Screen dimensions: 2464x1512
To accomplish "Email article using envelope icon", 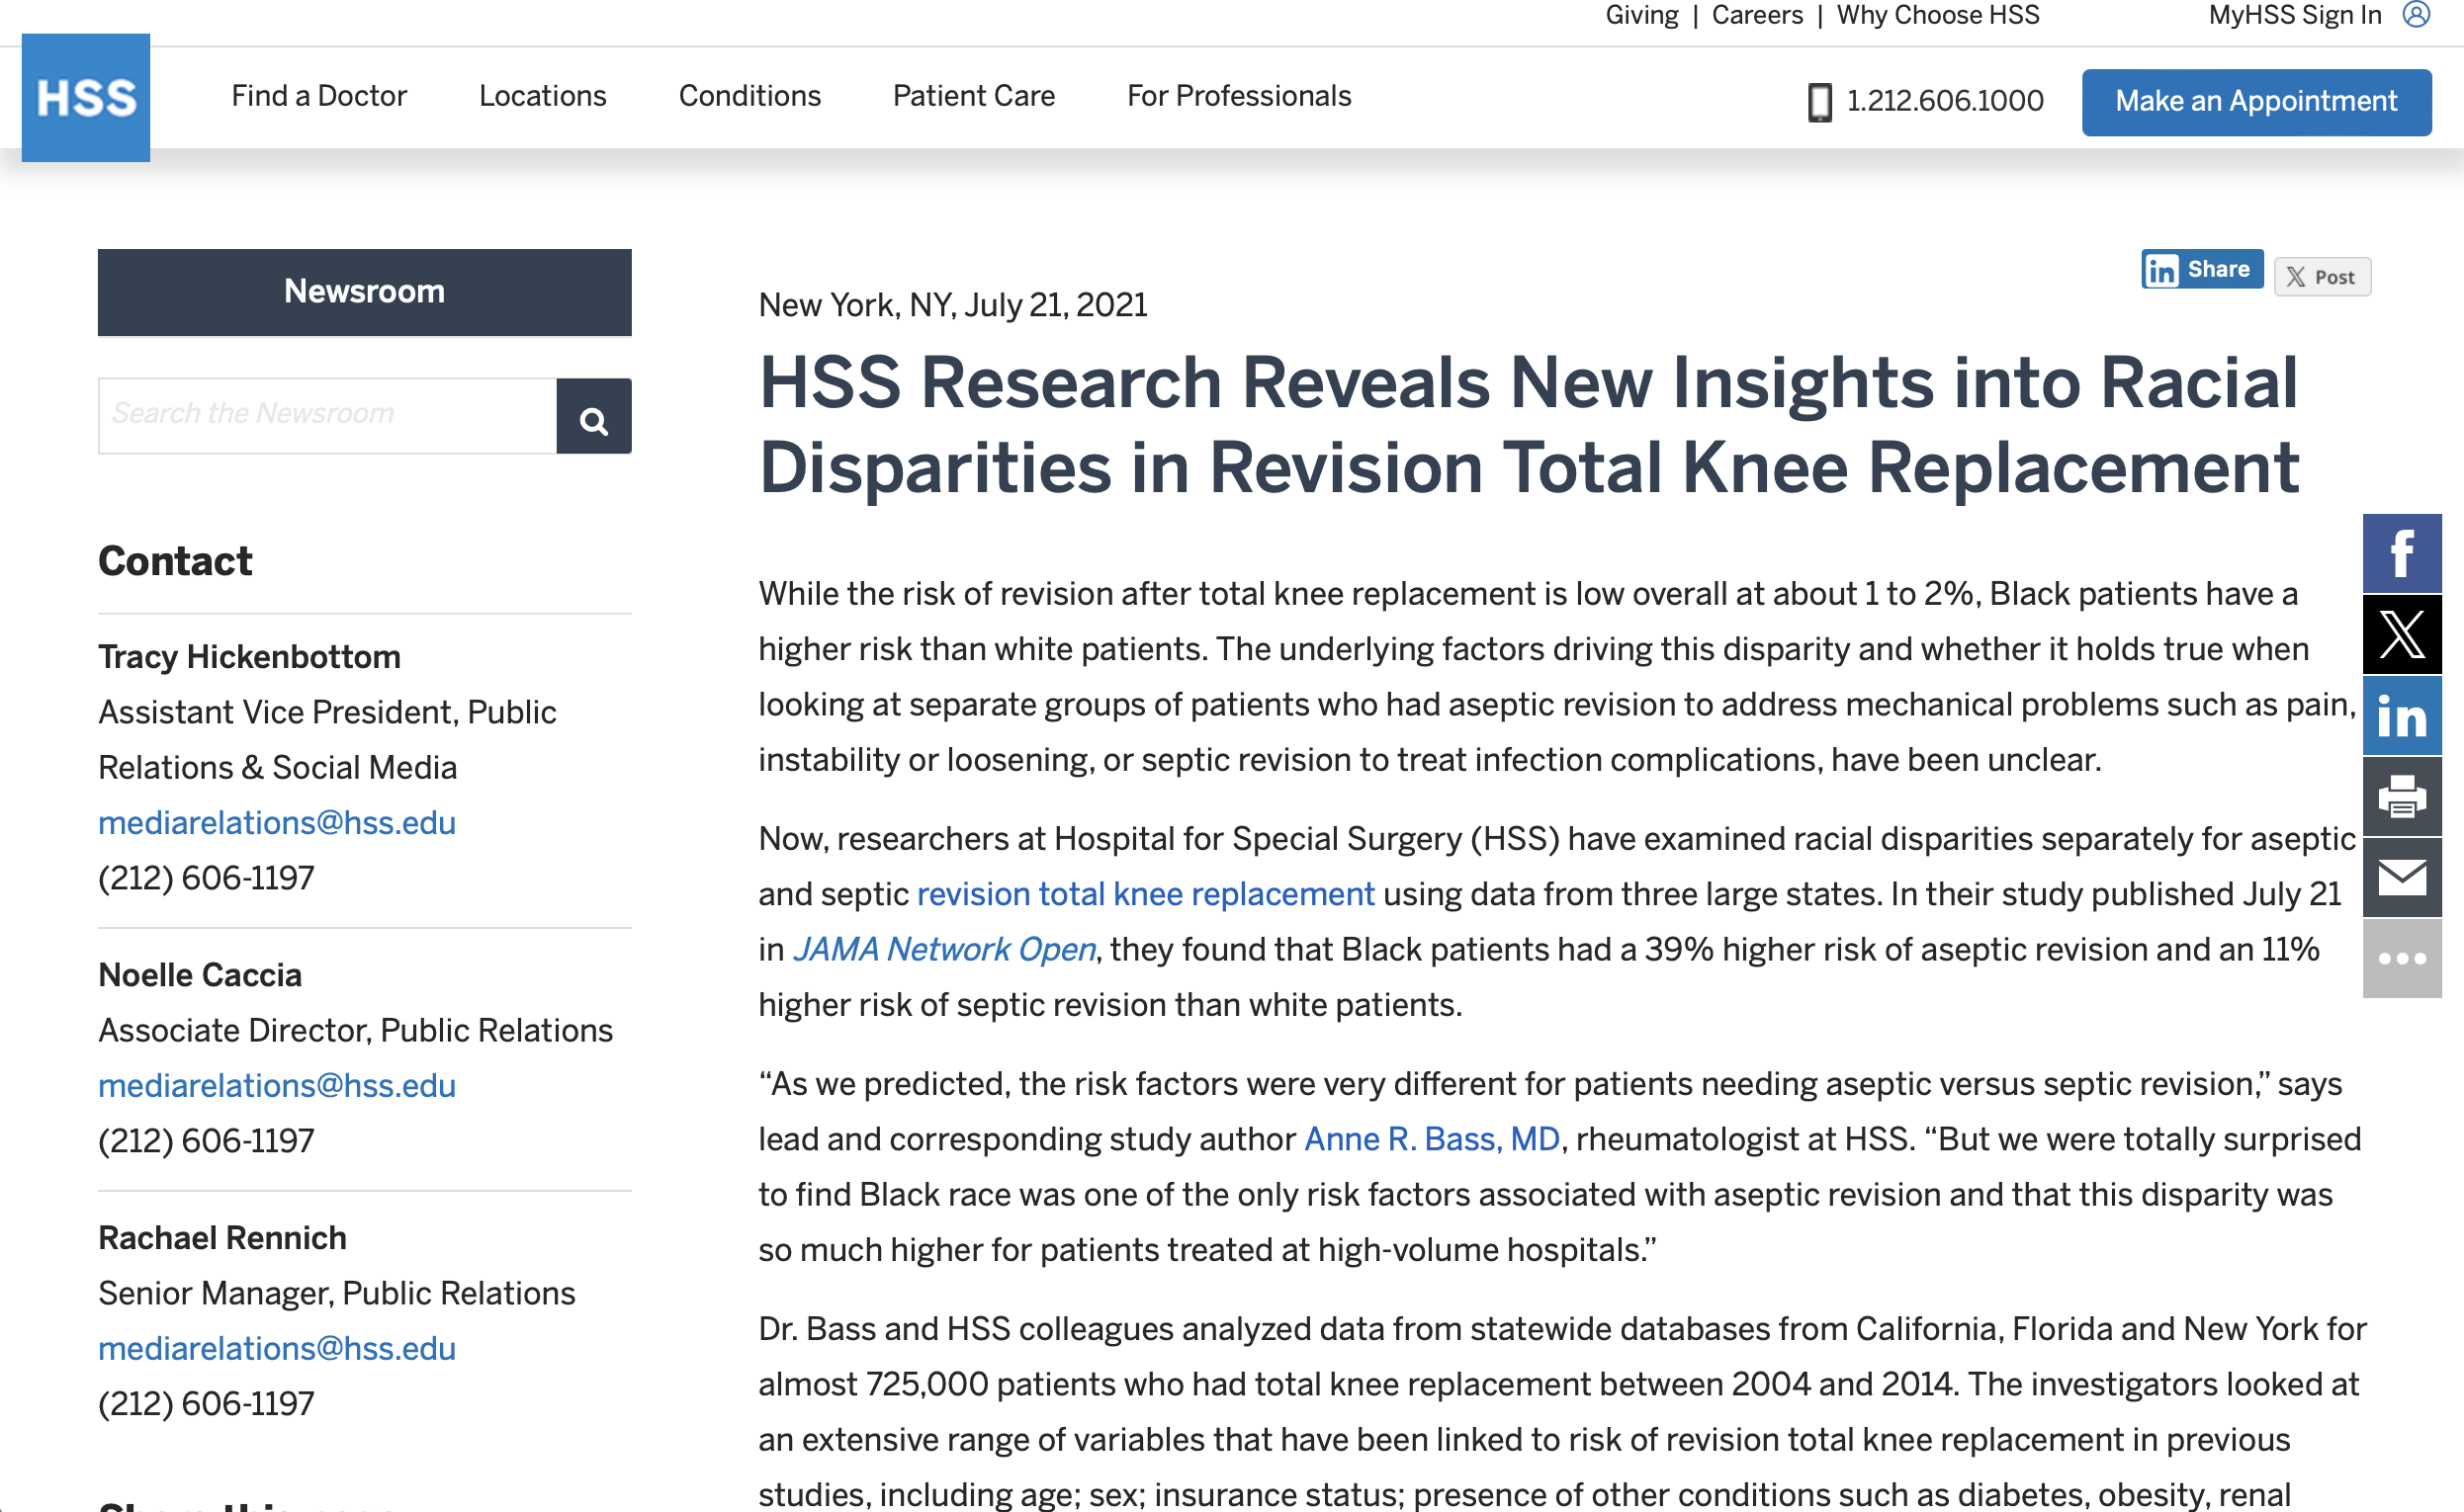I will click(2401, 878).
